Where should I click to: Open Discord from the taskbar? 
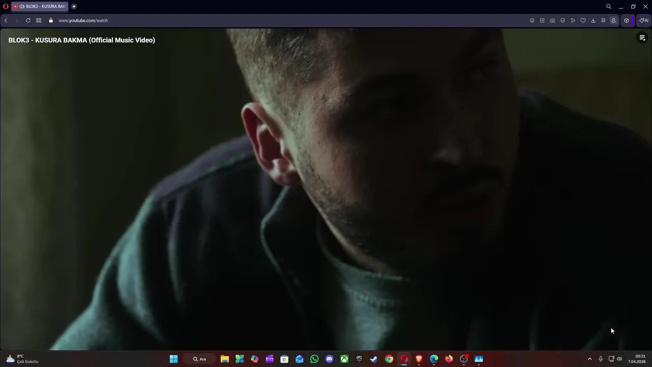[x=329, y=359]
